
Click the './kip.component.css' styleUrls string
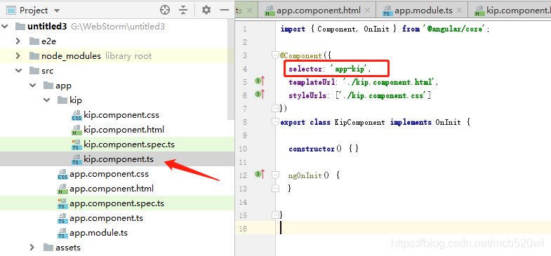pyautogui.click(x=384, y=95)
